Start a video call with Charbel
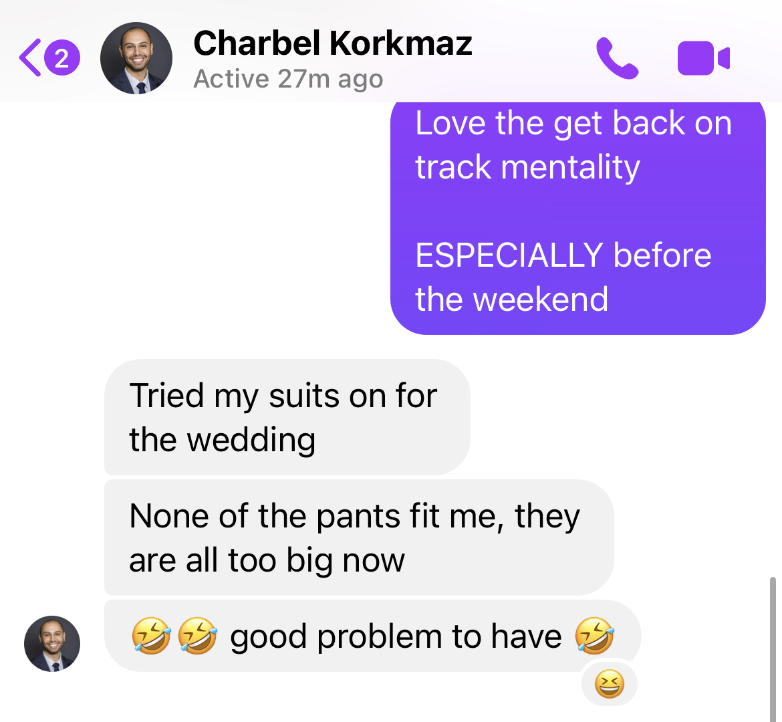This screenshot has width=782, height=722. tap(704, 58)
